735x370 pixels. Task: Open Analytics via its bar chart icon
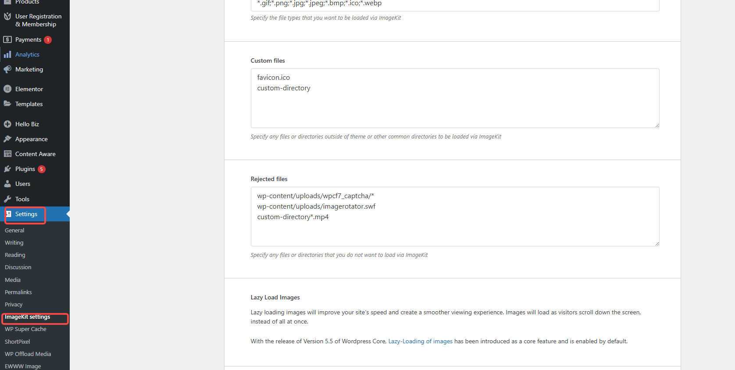coord(7,54)
